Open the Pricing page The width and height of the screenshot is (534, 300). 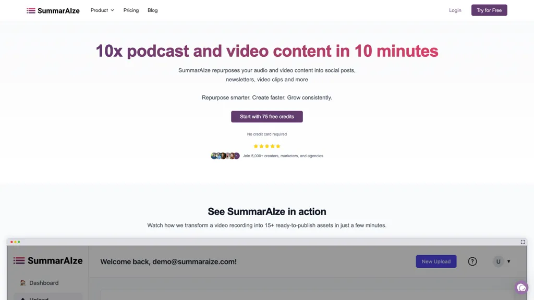131,10
